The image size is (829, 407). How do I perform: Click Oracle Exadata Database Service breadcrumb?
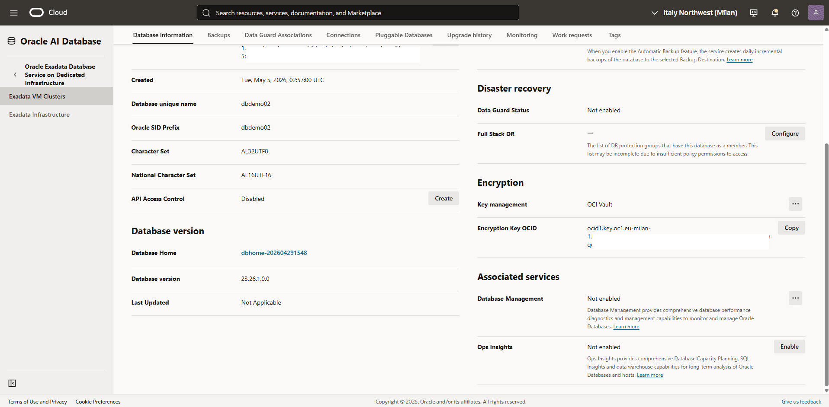pos(60,75)
